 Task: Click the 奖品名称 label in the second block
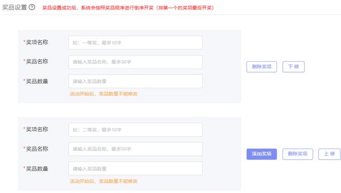(x=37, y=149)
